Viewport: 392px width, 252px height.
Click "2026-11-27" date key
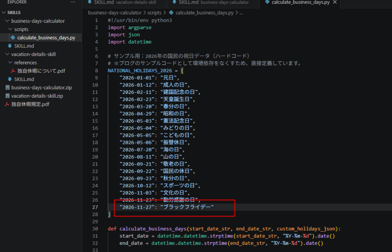137,207
